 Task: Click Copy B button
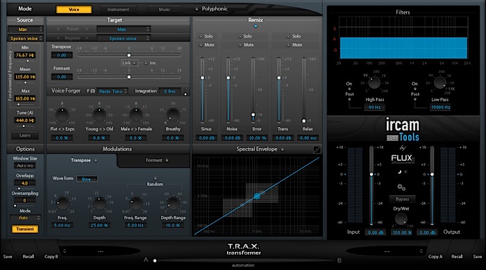click(51, 257)
